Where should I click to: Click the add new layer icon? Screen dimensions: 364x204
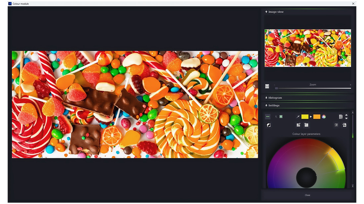(298, 125)
